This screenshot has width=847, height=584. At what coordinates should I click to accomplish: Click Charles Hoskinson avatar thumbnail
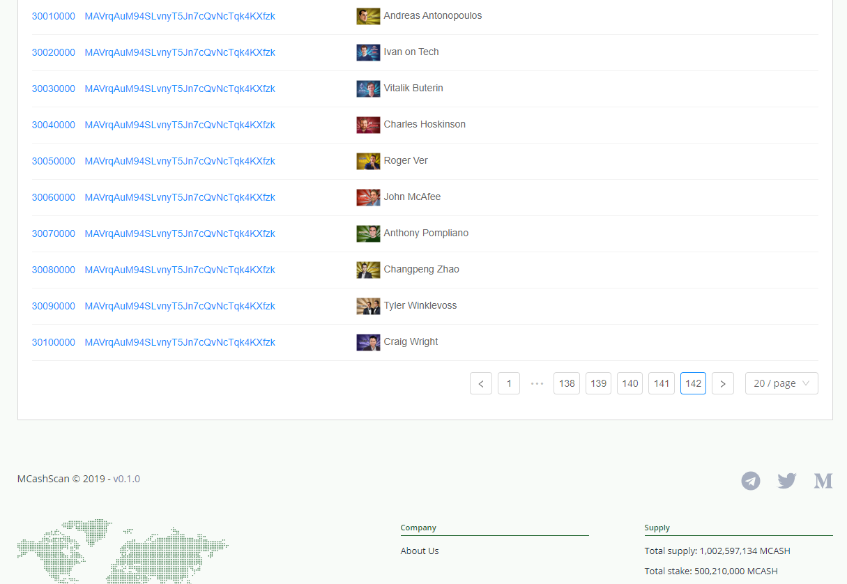[368, 125]
